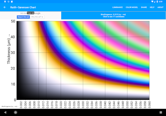Image resolution: width=166 pixels, height=116 pixels.
Task: Click the birefringence candidates banner
Action: [113, 15]
